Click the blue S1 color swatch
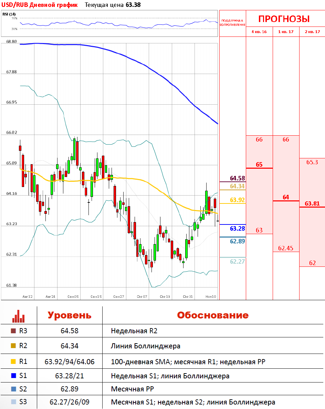Image resolution: width=325 pixels, height=409 pixels. coord(13,376)
